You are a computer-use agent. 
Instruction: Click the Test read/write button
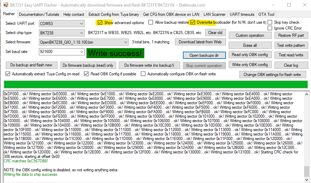[x=291, y=55]
